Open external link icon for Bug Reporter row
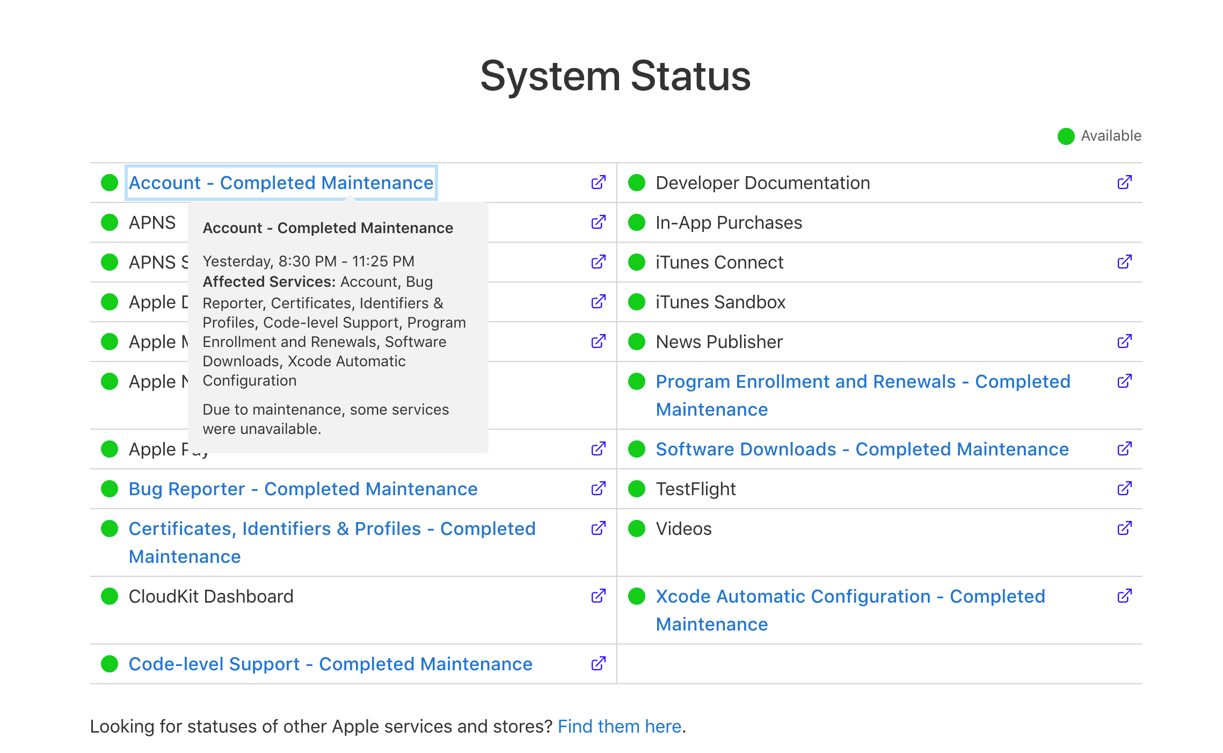1223x753 pixels. (x=598, y=489)
